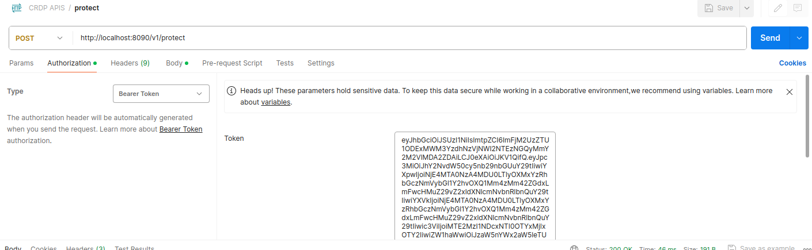The image size is (812, 250).
Task: Open the Headers (9) tab
Action: [x=130, y=63]
